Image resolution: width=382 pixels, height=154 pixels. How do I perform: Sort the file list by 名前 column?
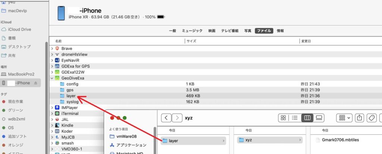pyautogui.click(x=59, y=41)
